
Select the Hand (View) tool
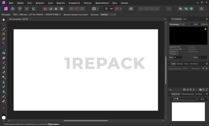point(4,20)
